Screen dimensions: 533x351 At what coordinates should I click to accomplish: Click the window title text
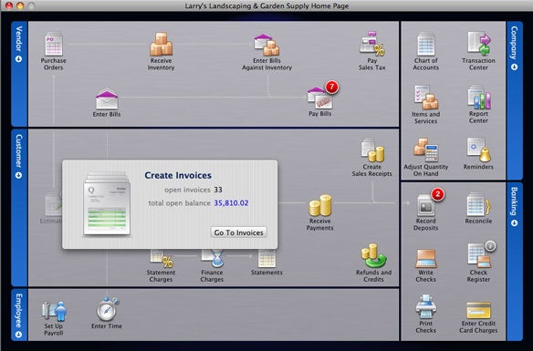pyautogui.click(x=266, y=5)
